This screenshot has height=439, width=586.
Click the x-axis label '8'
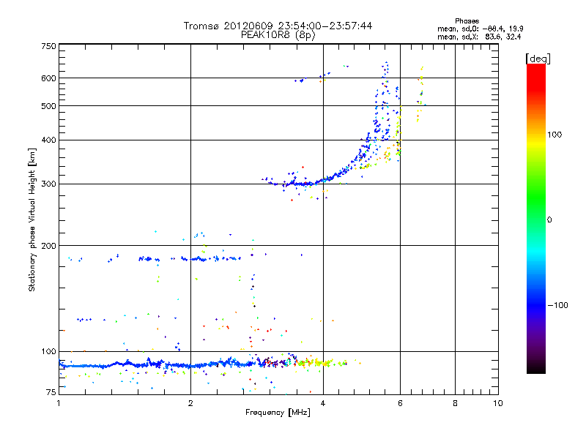[x=455, y=403]
